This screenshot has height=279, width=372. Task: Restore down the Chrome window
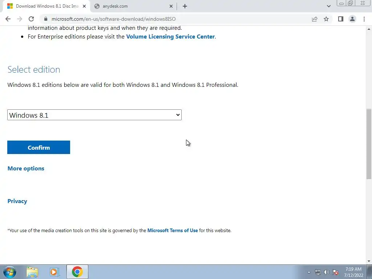pos(350,3)
